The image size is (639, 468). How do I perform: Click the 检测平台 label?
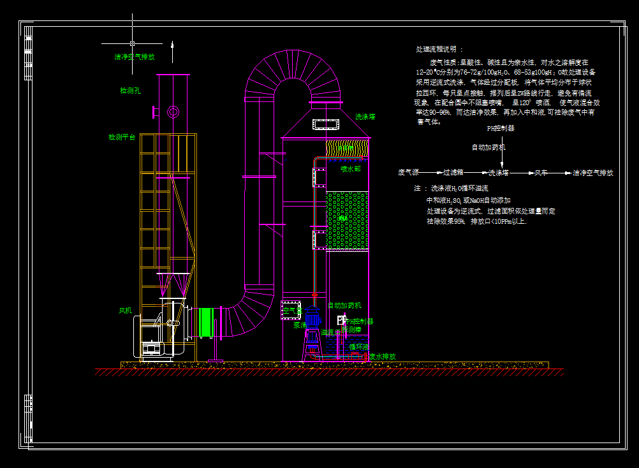122,137
